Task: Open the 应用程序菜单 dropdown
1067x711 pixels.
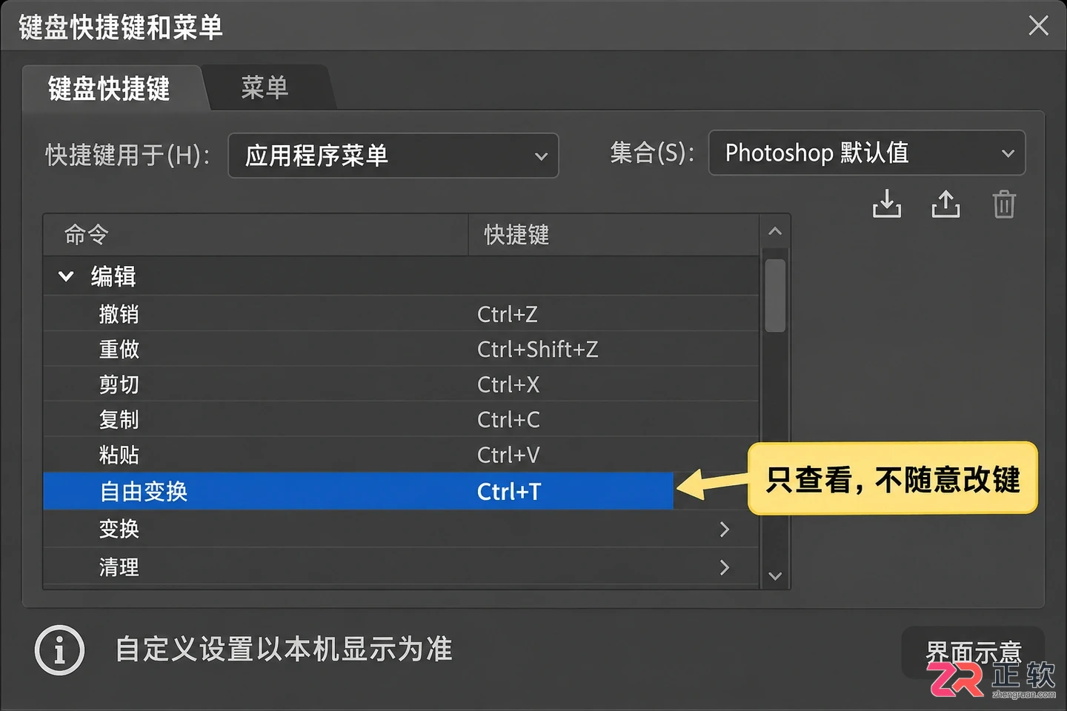Action: tap(393, 156)
